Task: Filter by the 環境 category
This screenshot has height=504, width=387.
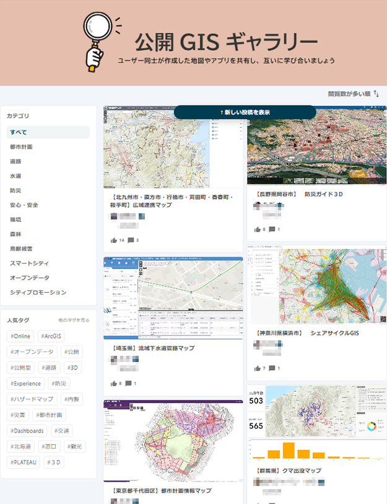Action: coord(15,219)
